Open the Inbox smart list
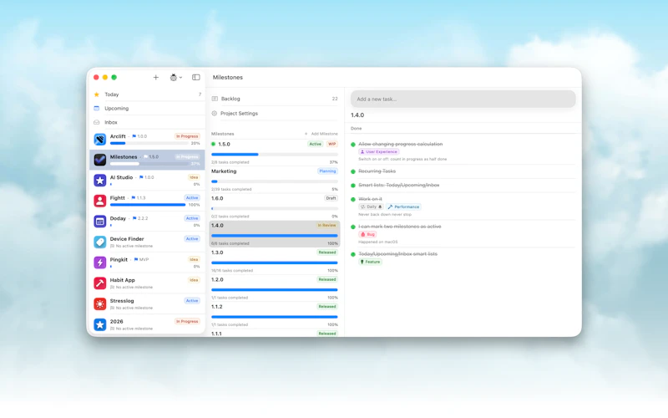The image size is (668, 418). coord(148,122)
